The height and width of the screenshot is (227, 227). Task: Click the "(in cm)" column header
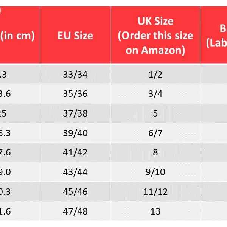pos(17,36)
